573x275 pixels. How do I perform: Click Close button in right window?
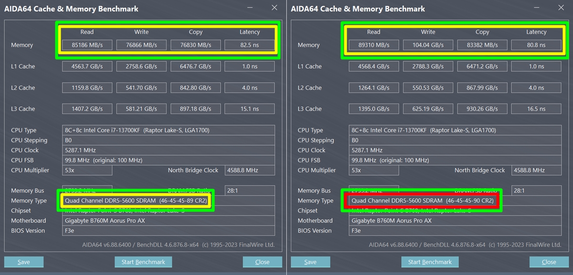(549, 262)
